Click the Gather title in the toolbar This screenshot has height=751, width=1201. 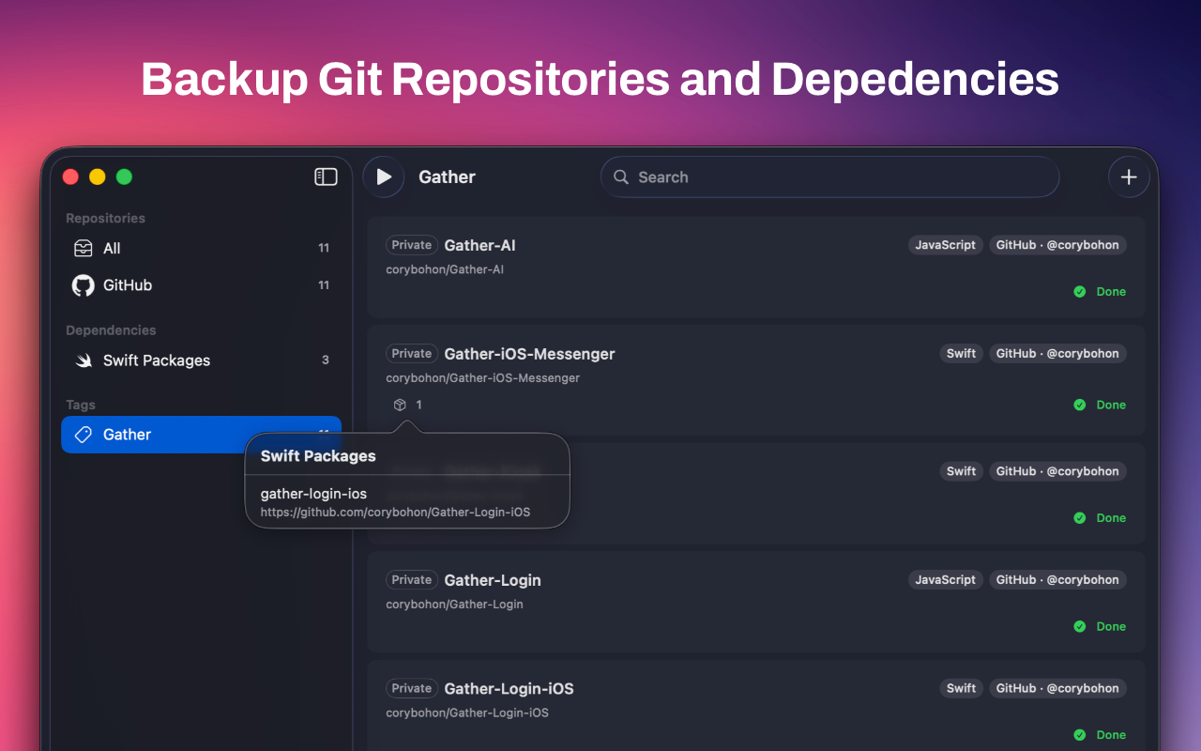(x=447, y=176)
